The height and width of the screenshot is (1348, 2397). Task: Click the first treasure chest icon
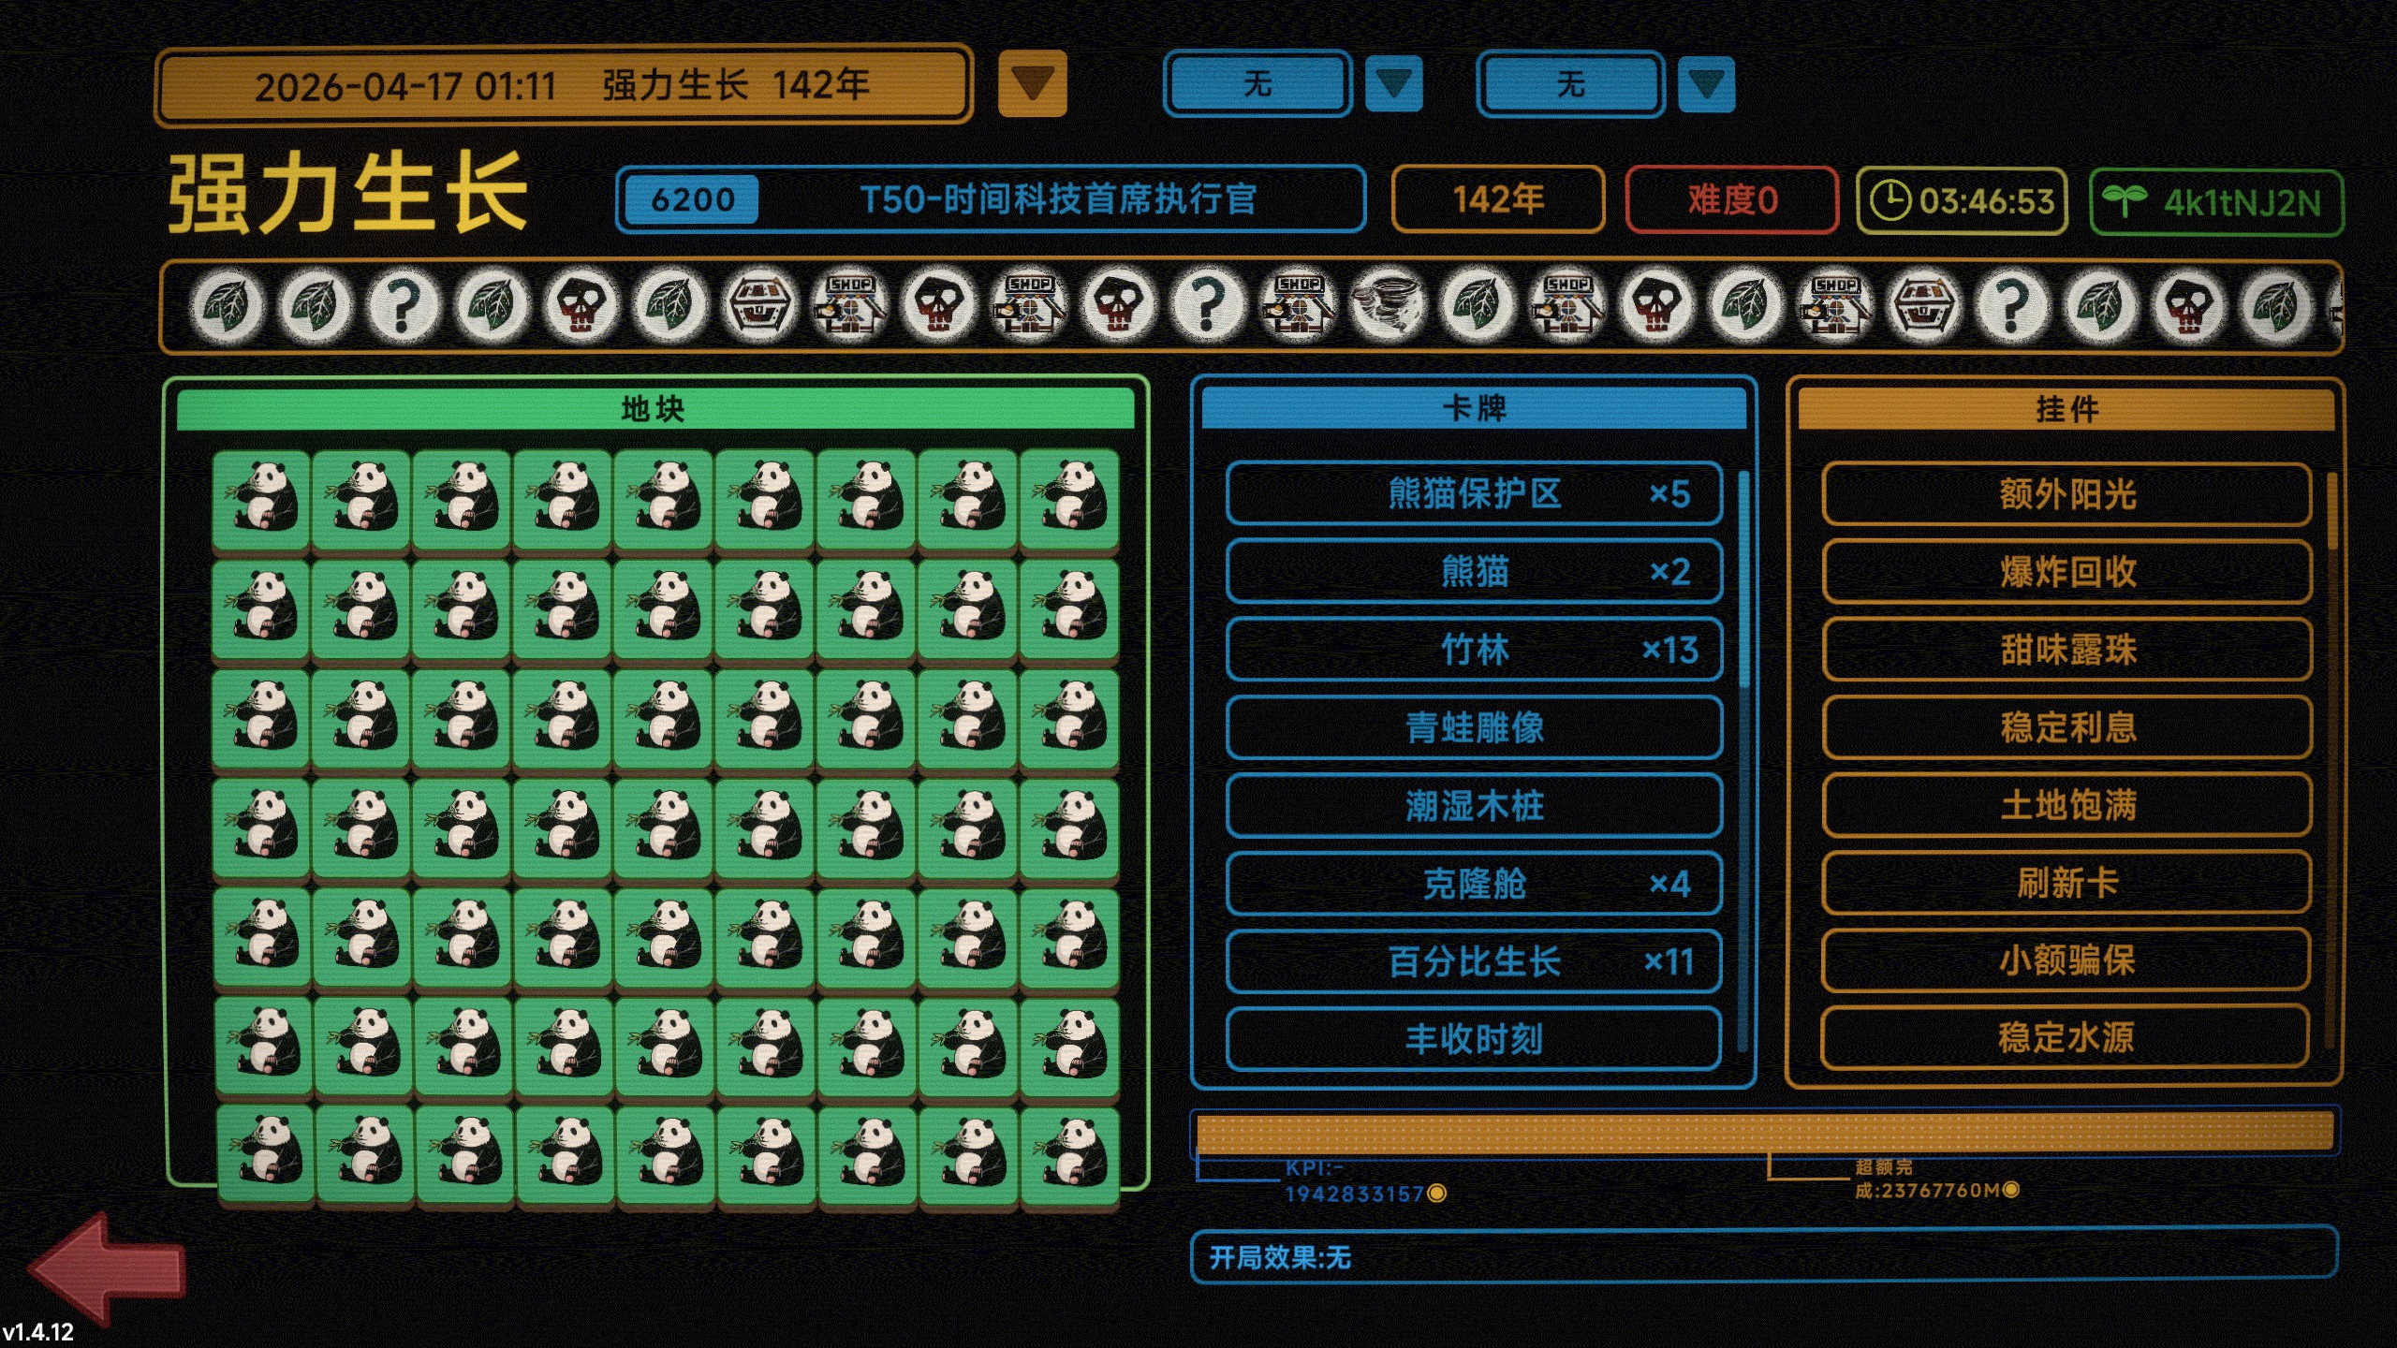click(x=759, y=305)
